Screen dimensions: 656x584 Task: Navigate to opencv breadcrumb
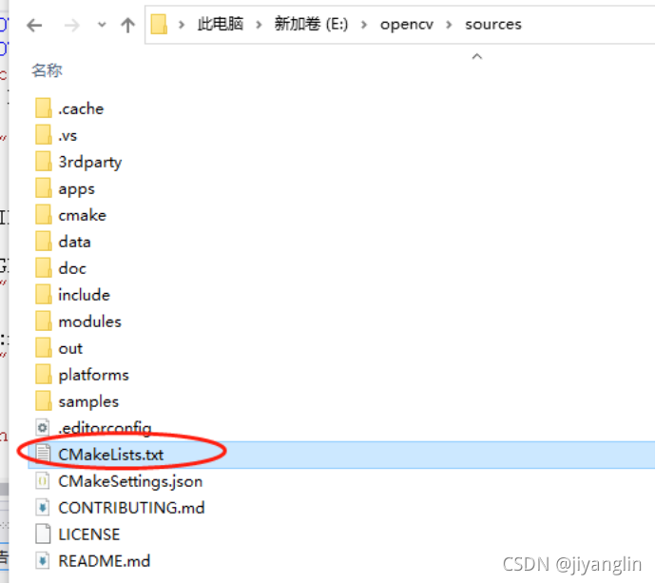coord(407,25)
